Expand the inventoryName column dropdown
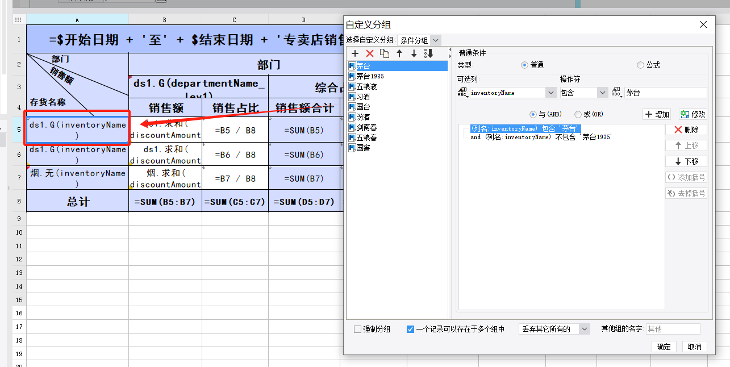Image resolution: width=730 pixels, height=367 pixels. [550, 93]
